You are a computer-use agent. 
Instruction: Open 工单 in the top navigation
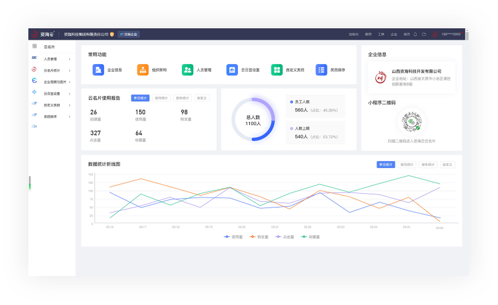coord(381,35)
